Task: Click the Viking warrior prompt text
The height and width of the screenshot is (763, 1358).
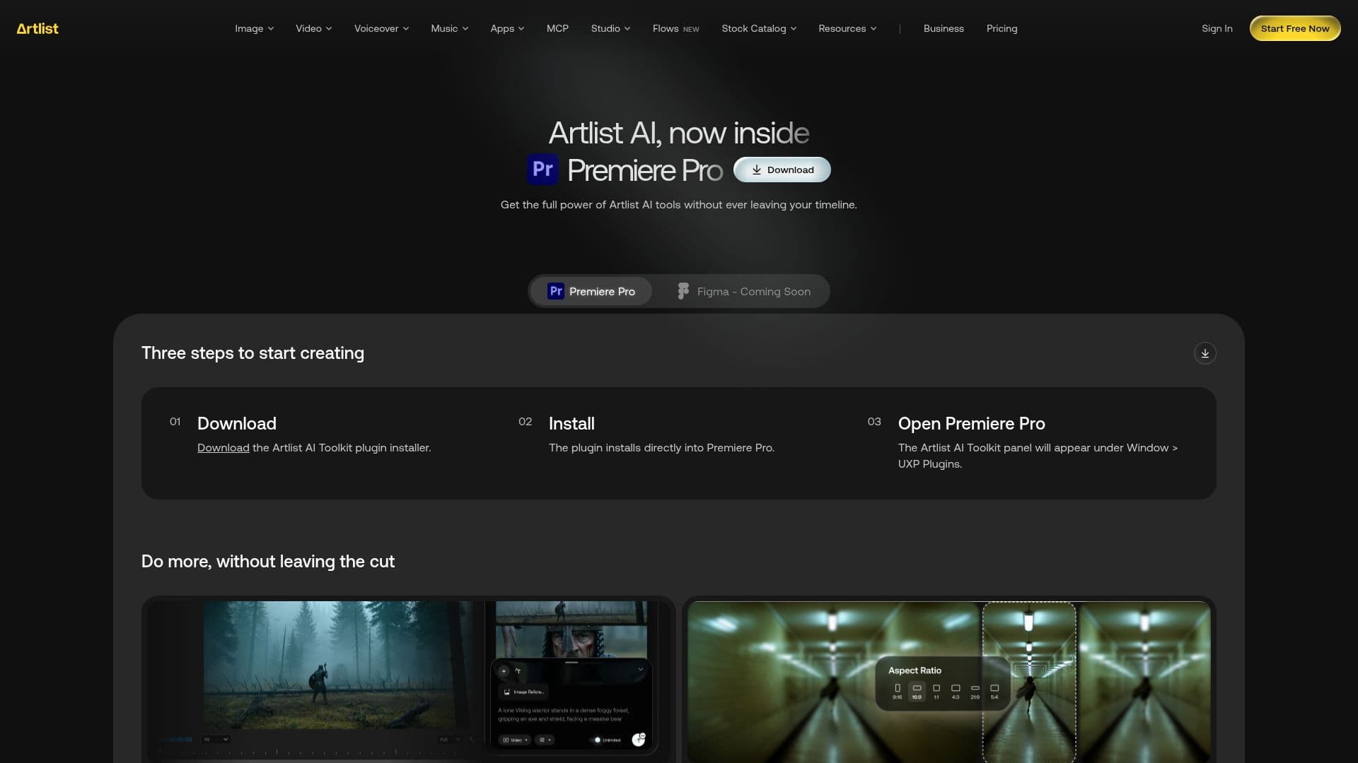Action: (x=563, y=714)
